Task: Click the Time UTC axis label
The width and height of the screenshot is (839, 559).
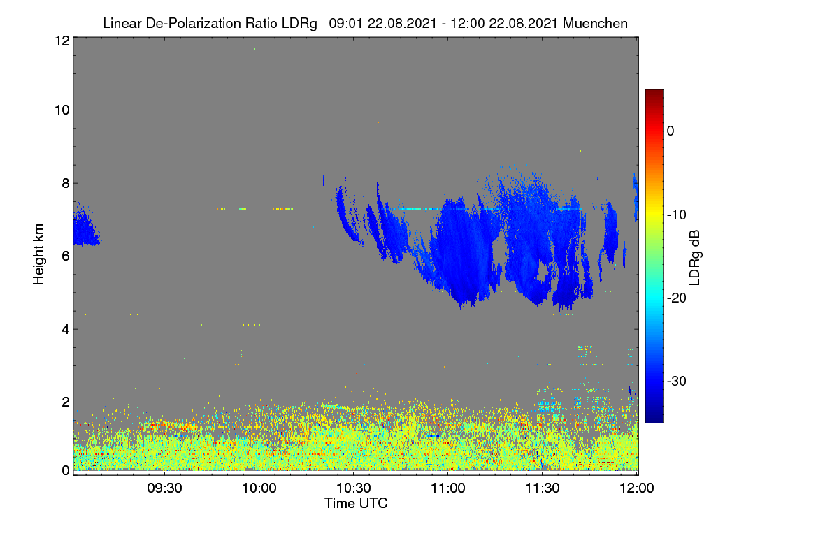Action: click(x=356, y=503)
